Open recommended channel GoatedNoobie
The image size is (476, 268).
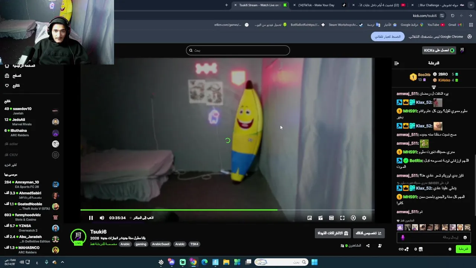[32, 206]
